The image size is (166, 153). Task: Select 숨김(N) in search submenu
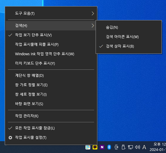point(129,27)
